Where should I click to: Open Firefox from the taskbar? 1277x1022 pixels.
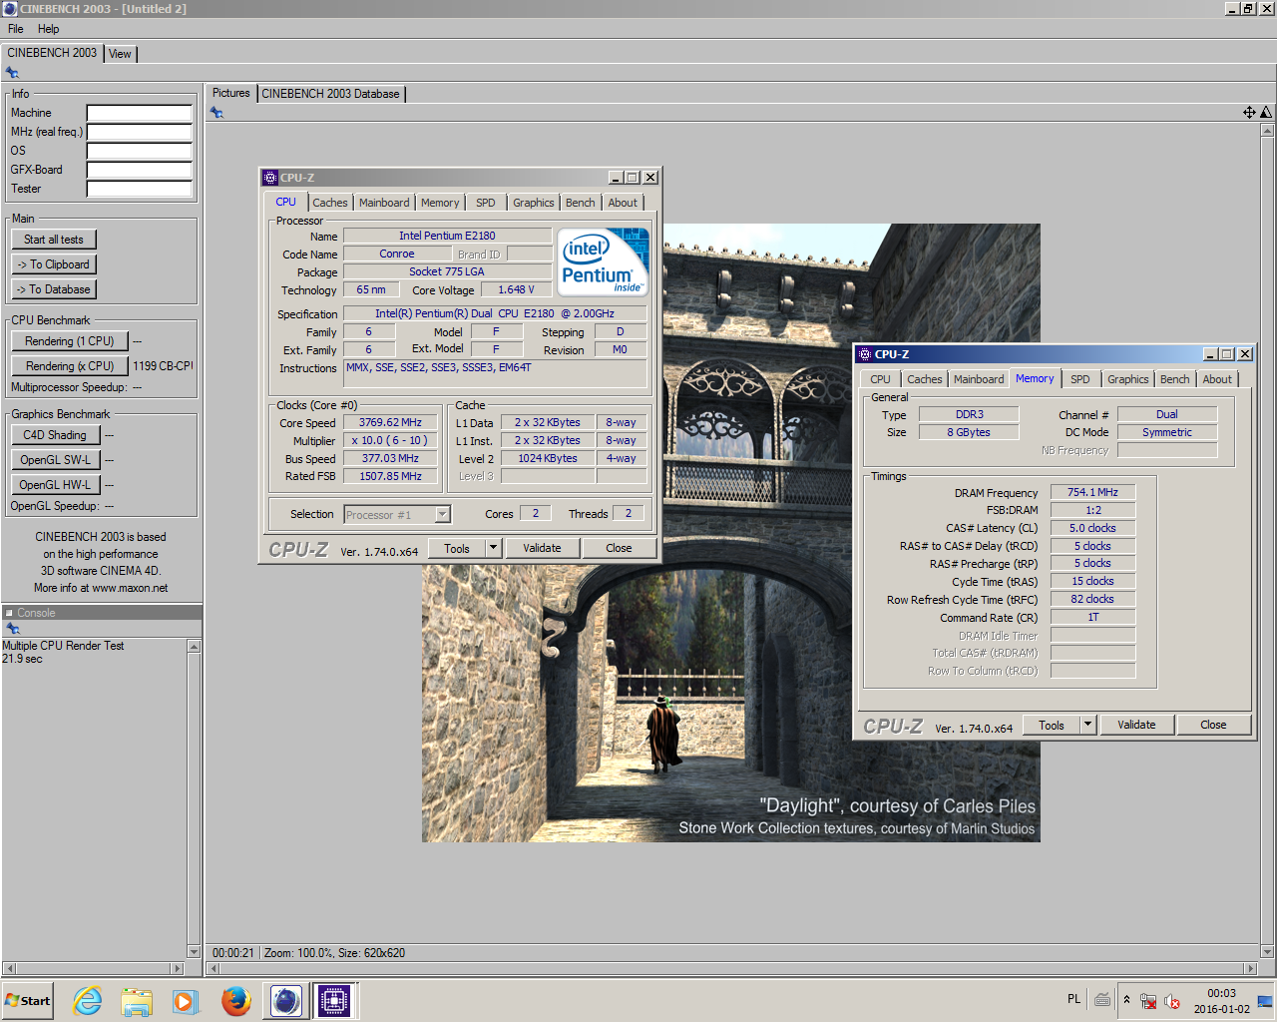click(x=236, y=1000)
